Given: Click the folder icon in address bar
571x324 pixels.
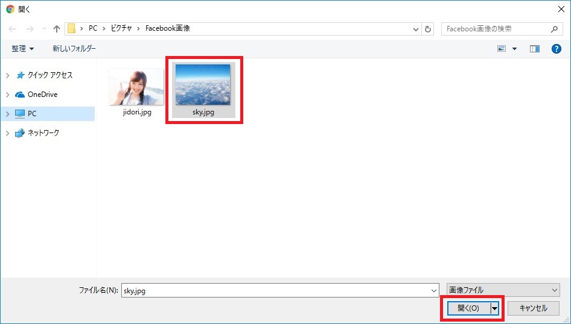Looking at the screenshot, I should [x=72, y=28].
